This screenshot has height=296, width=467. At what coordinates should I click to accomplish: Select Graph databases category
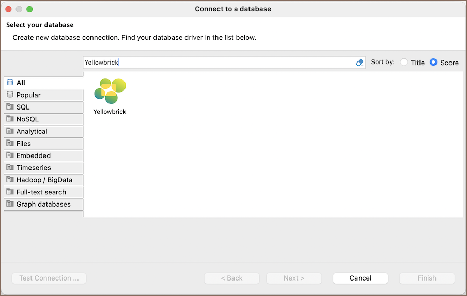43,204
